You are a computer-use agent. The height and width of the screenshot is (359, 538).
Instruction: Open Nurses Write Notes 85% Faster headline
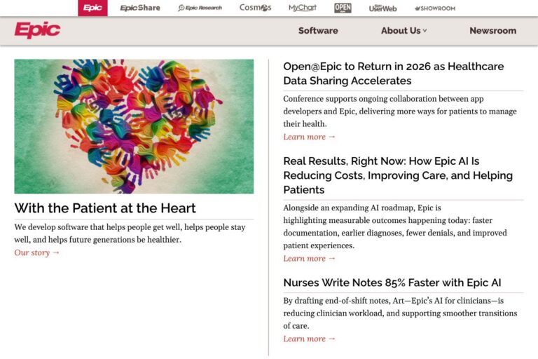[392, 283]
